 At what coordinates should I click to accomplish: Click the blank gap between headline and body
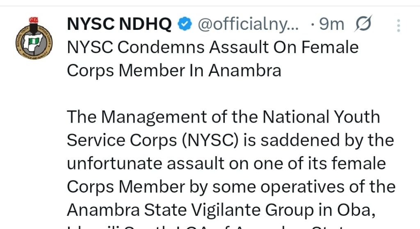[x=231, y=94]
